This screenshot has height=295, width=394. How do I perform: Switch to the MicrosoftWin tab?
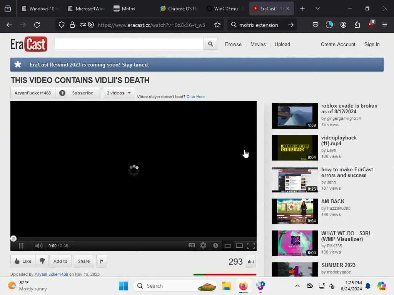point(86,8)
